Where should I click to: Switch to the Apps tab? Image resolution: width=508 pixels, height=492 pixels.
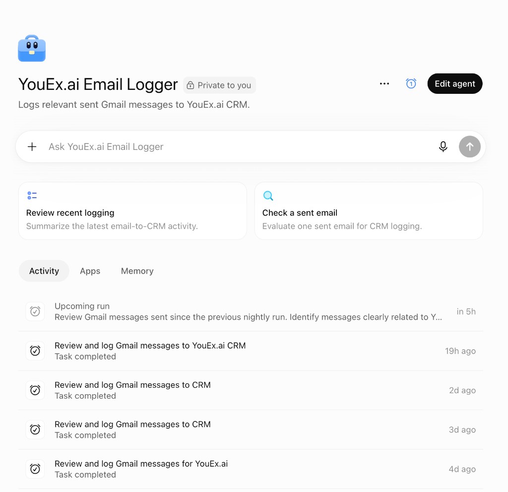click(x=90, y=271)
